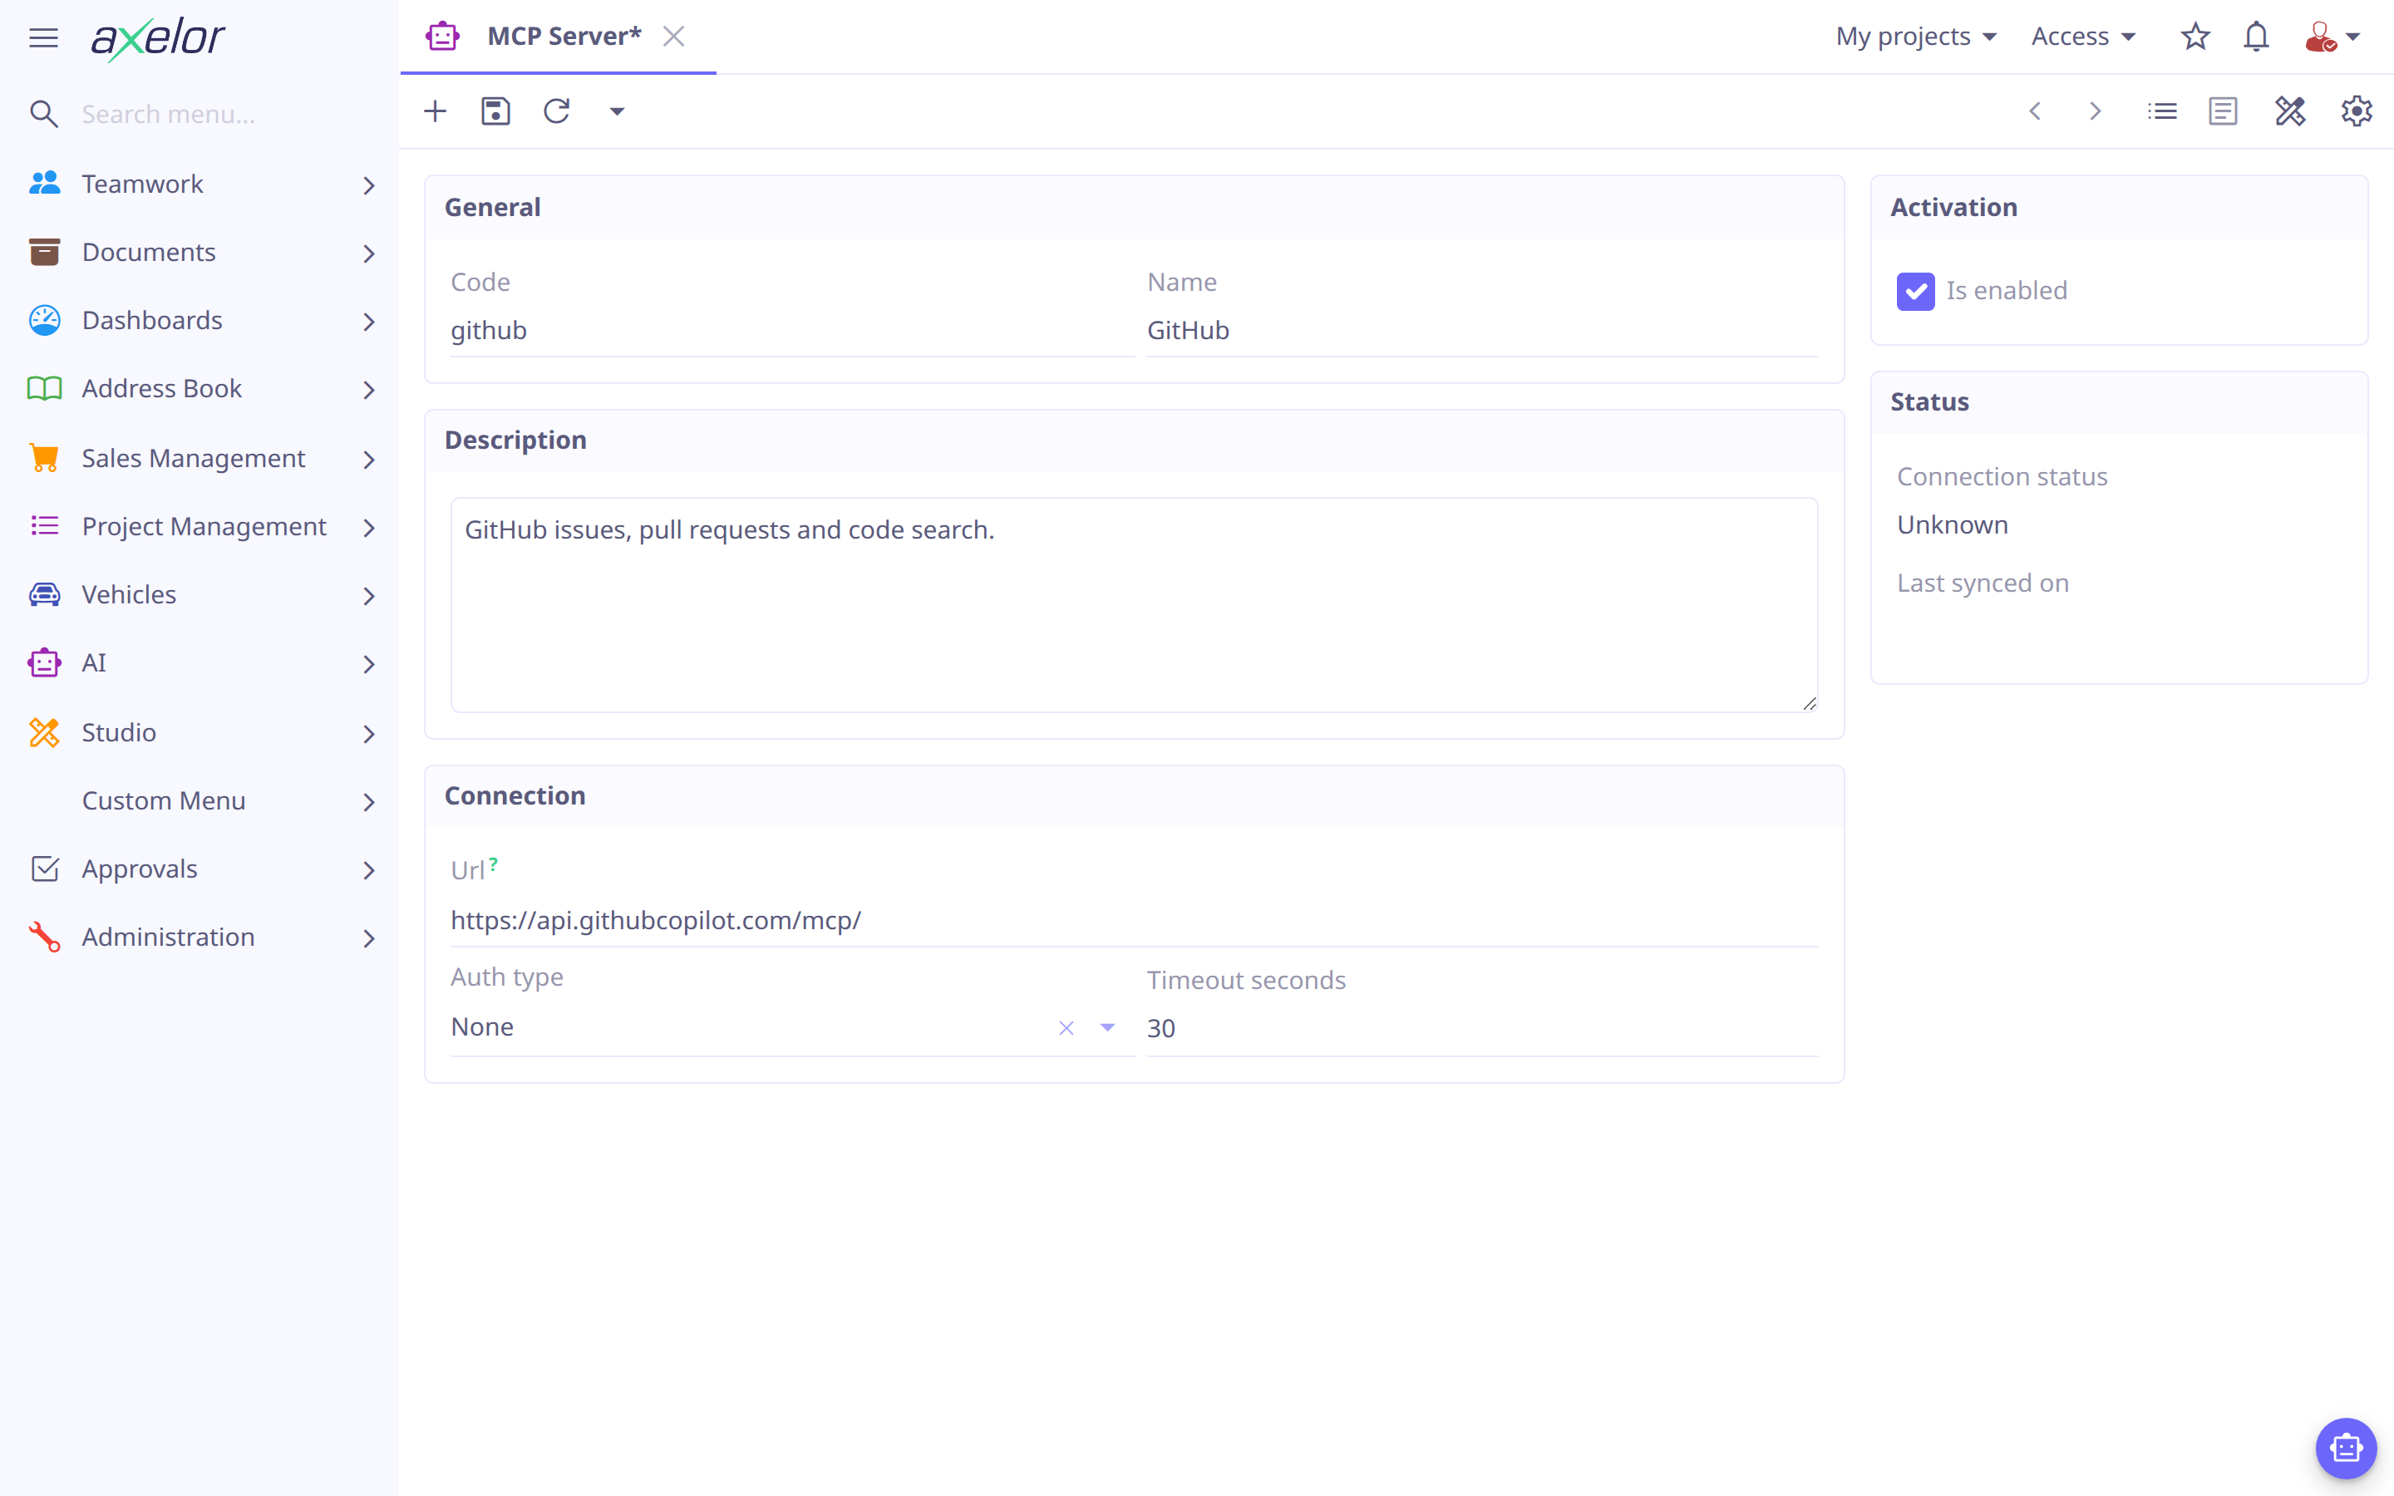Open the Access dropdown

click(2083, 37)
